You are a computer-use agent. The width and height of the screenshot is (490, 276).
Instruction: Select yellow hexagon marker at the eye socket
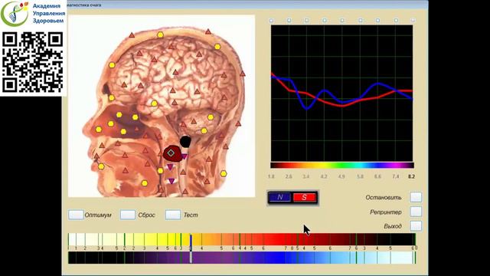(112, 98)
